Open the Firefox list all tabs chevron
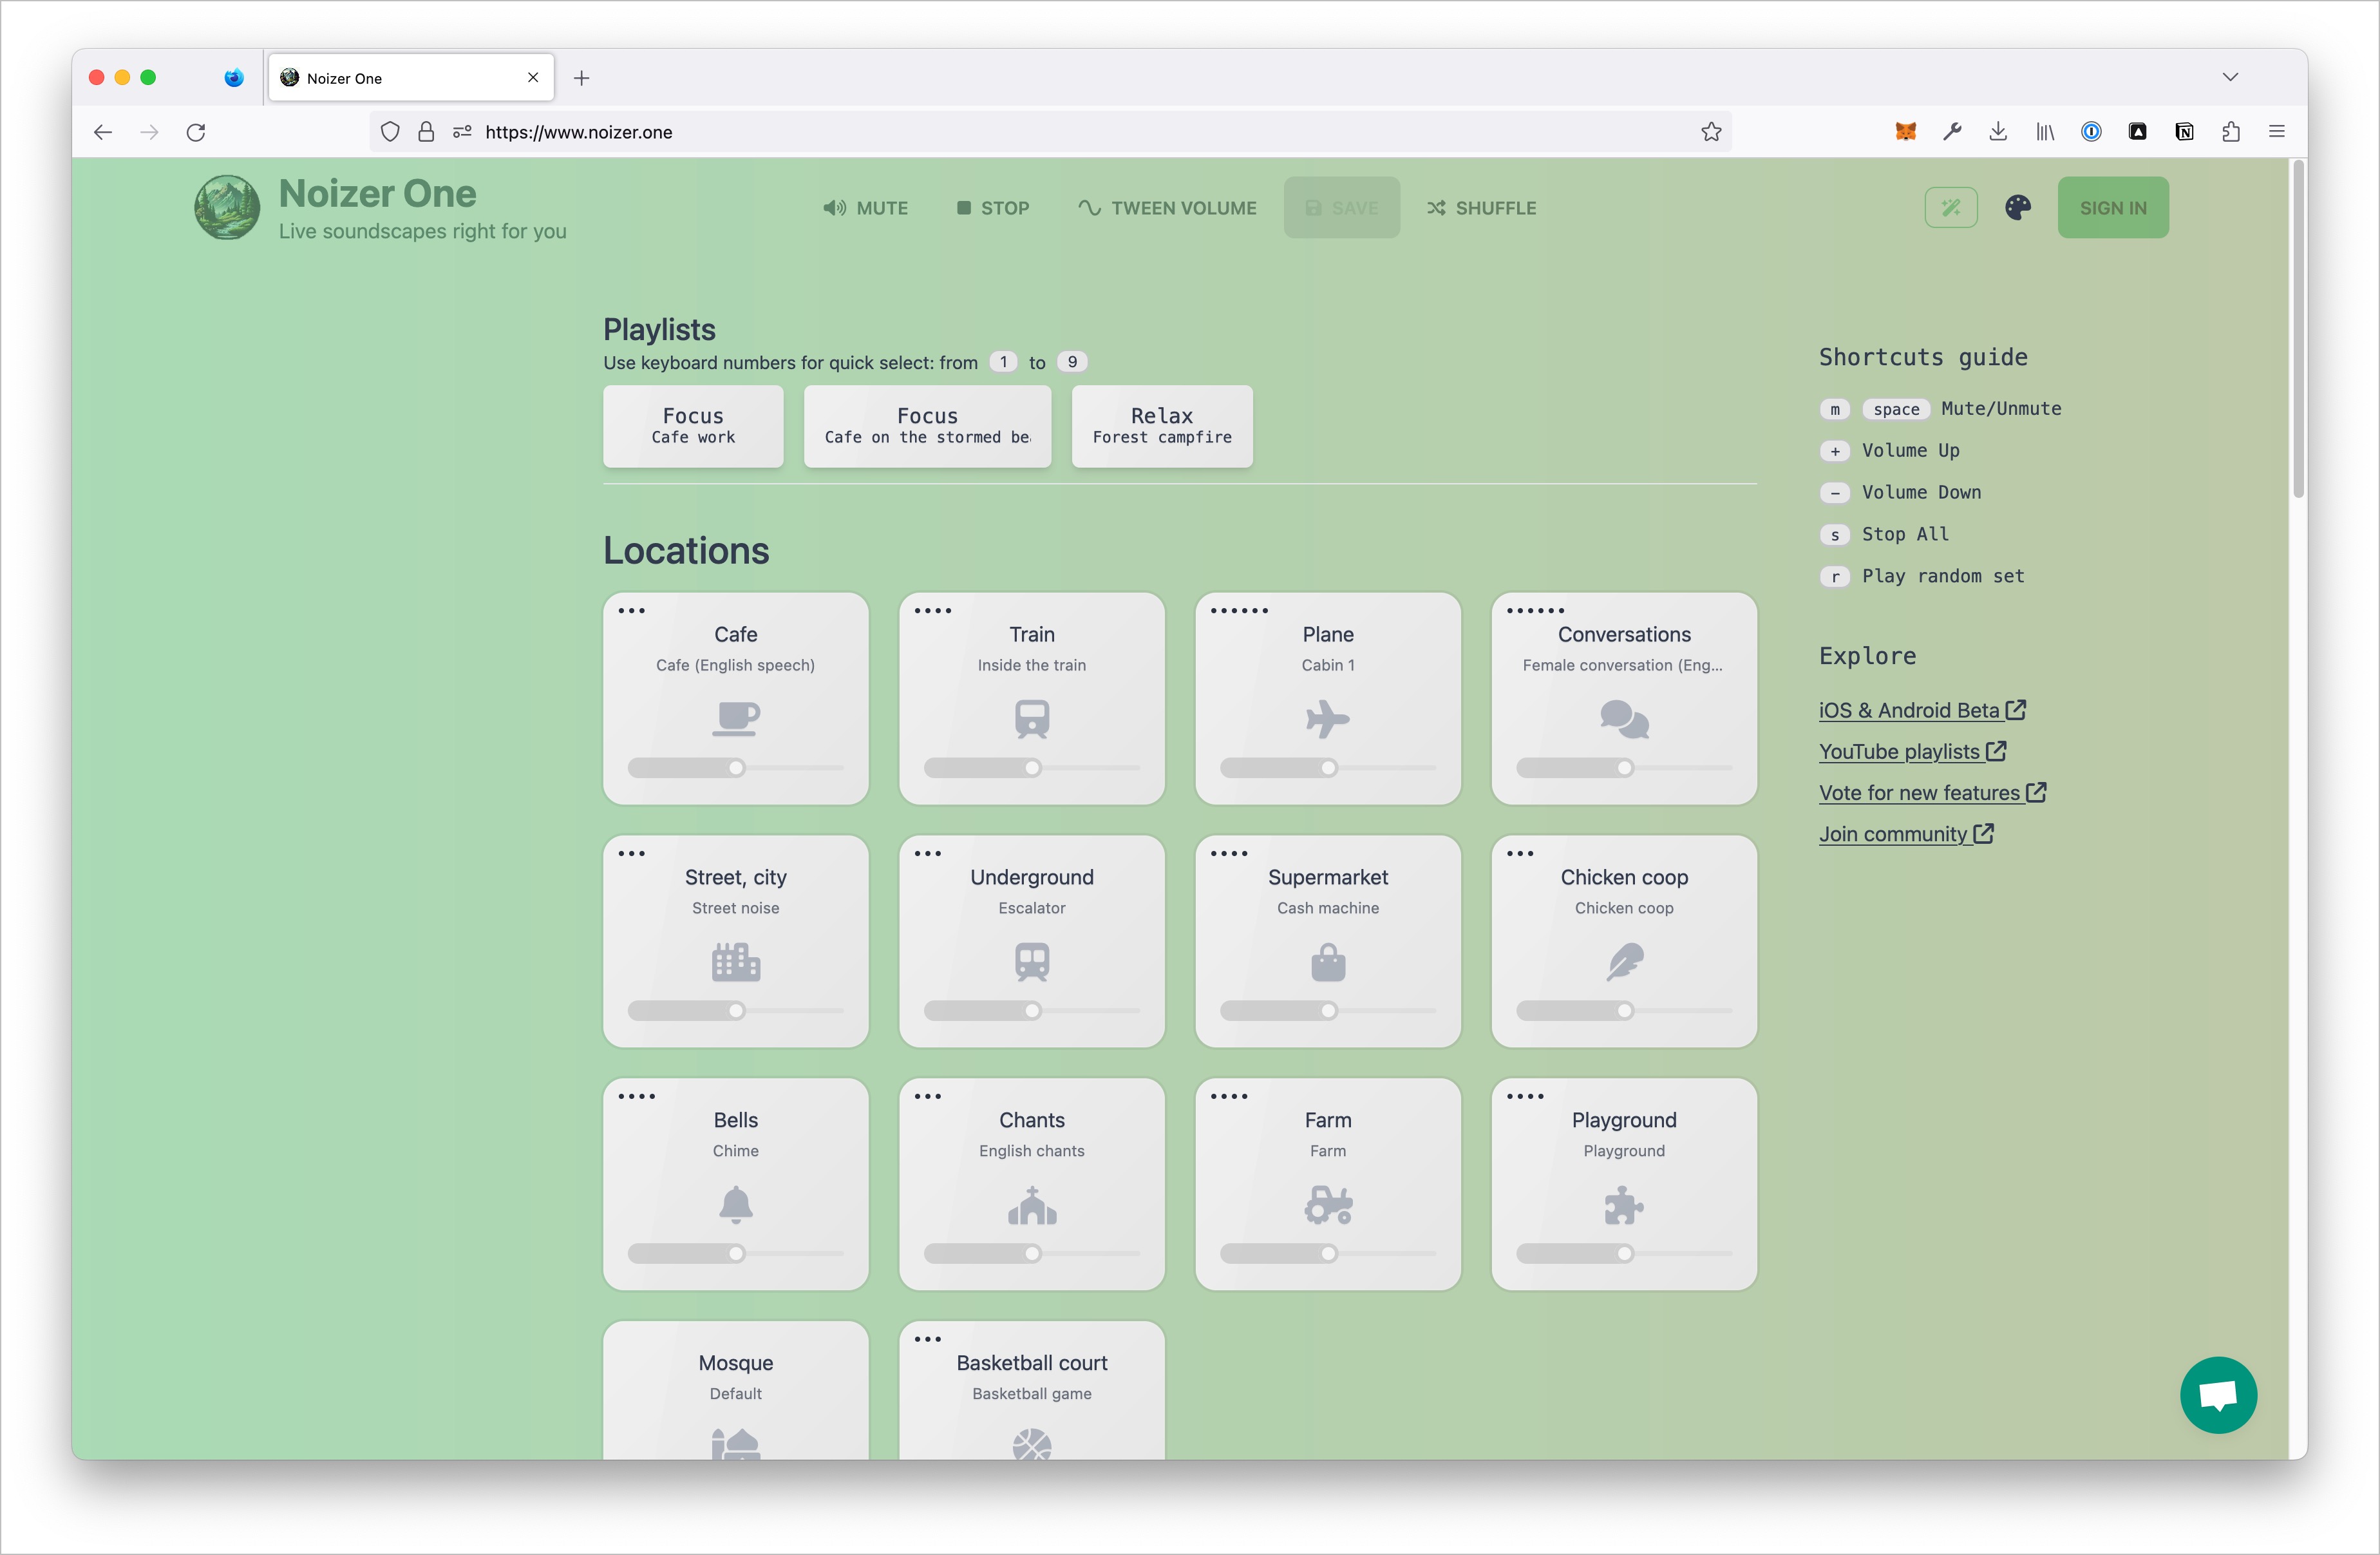Image resolution: width=2380 pixels, height=1555 pixels. 2229,77
